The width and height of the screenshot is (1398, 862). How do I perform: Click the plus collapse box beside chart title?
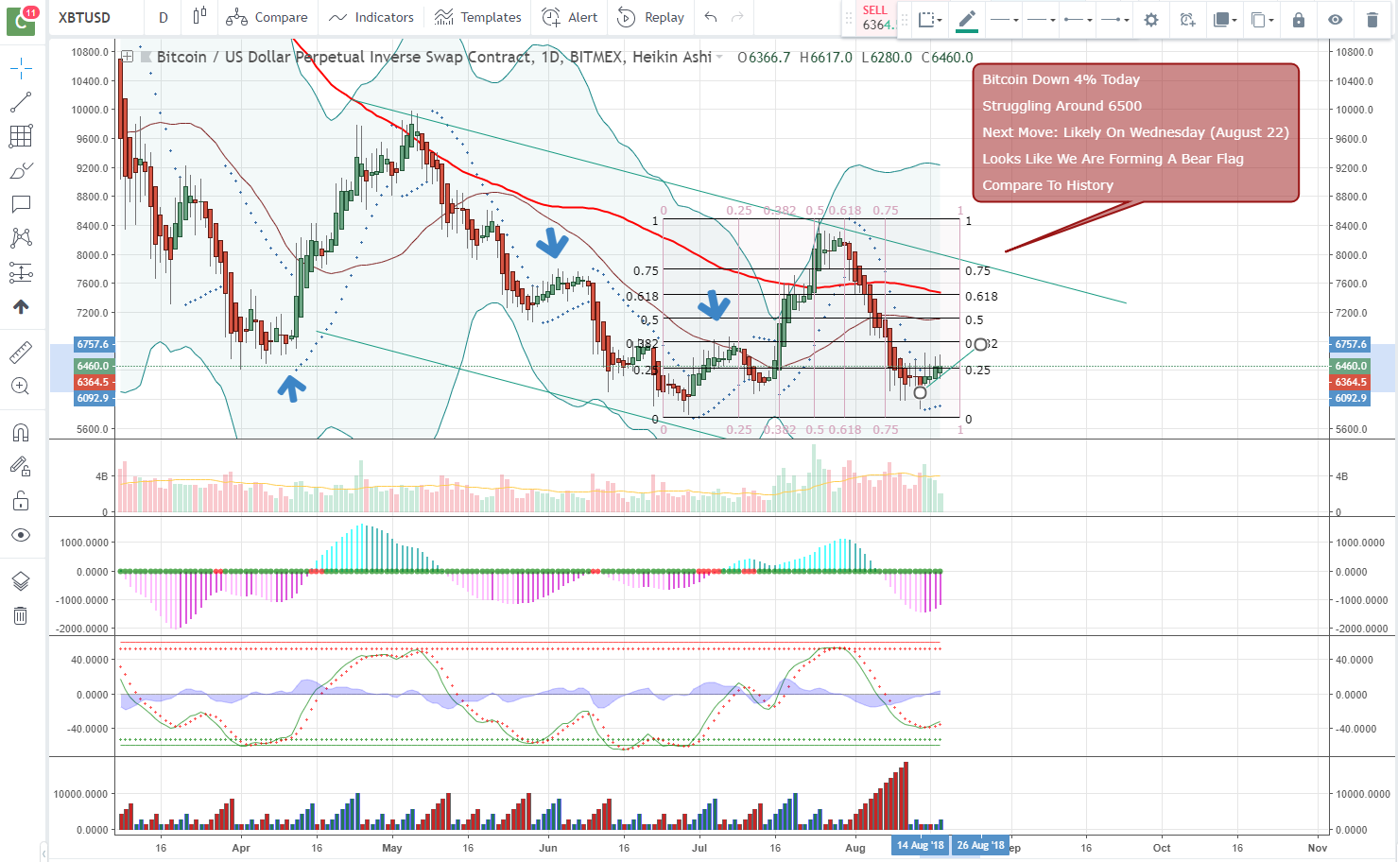coord(127,57)
